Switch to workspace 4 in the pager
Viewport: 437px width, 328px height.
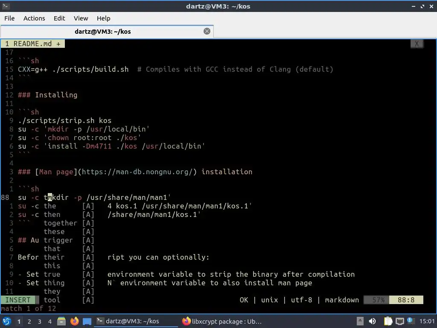pyautogui.click(x=50, y=322)
